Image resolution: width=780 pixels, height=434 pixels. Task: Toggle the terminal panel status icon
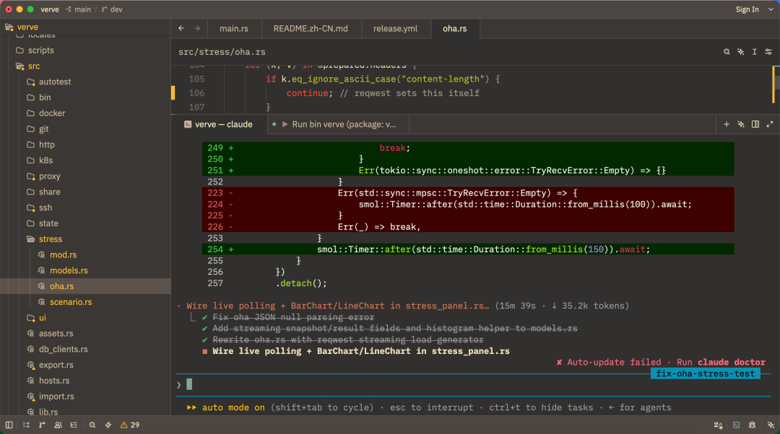(736, 425)
